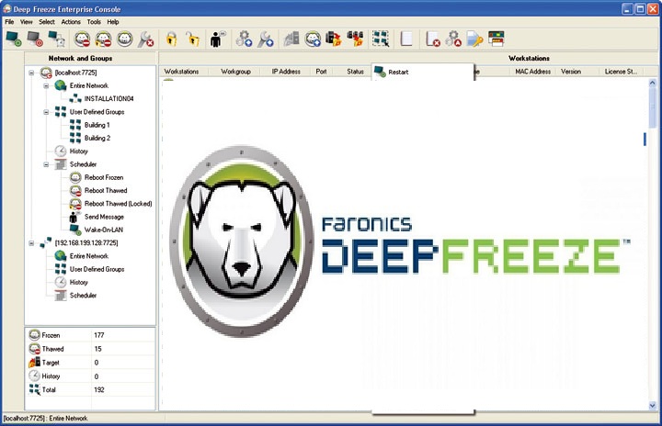The width and height of the screenshot is (662, 426).
Task: Click the gear with blue plus toolbar icon
Action: coord(244,39)
